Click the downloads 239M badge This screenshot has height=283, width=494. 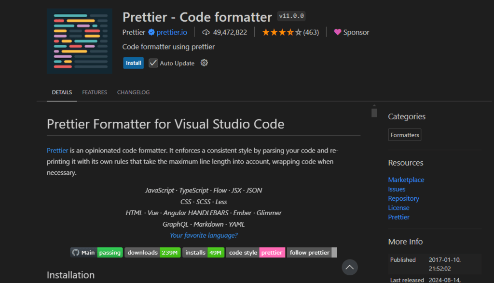click(x=152, y=253)
